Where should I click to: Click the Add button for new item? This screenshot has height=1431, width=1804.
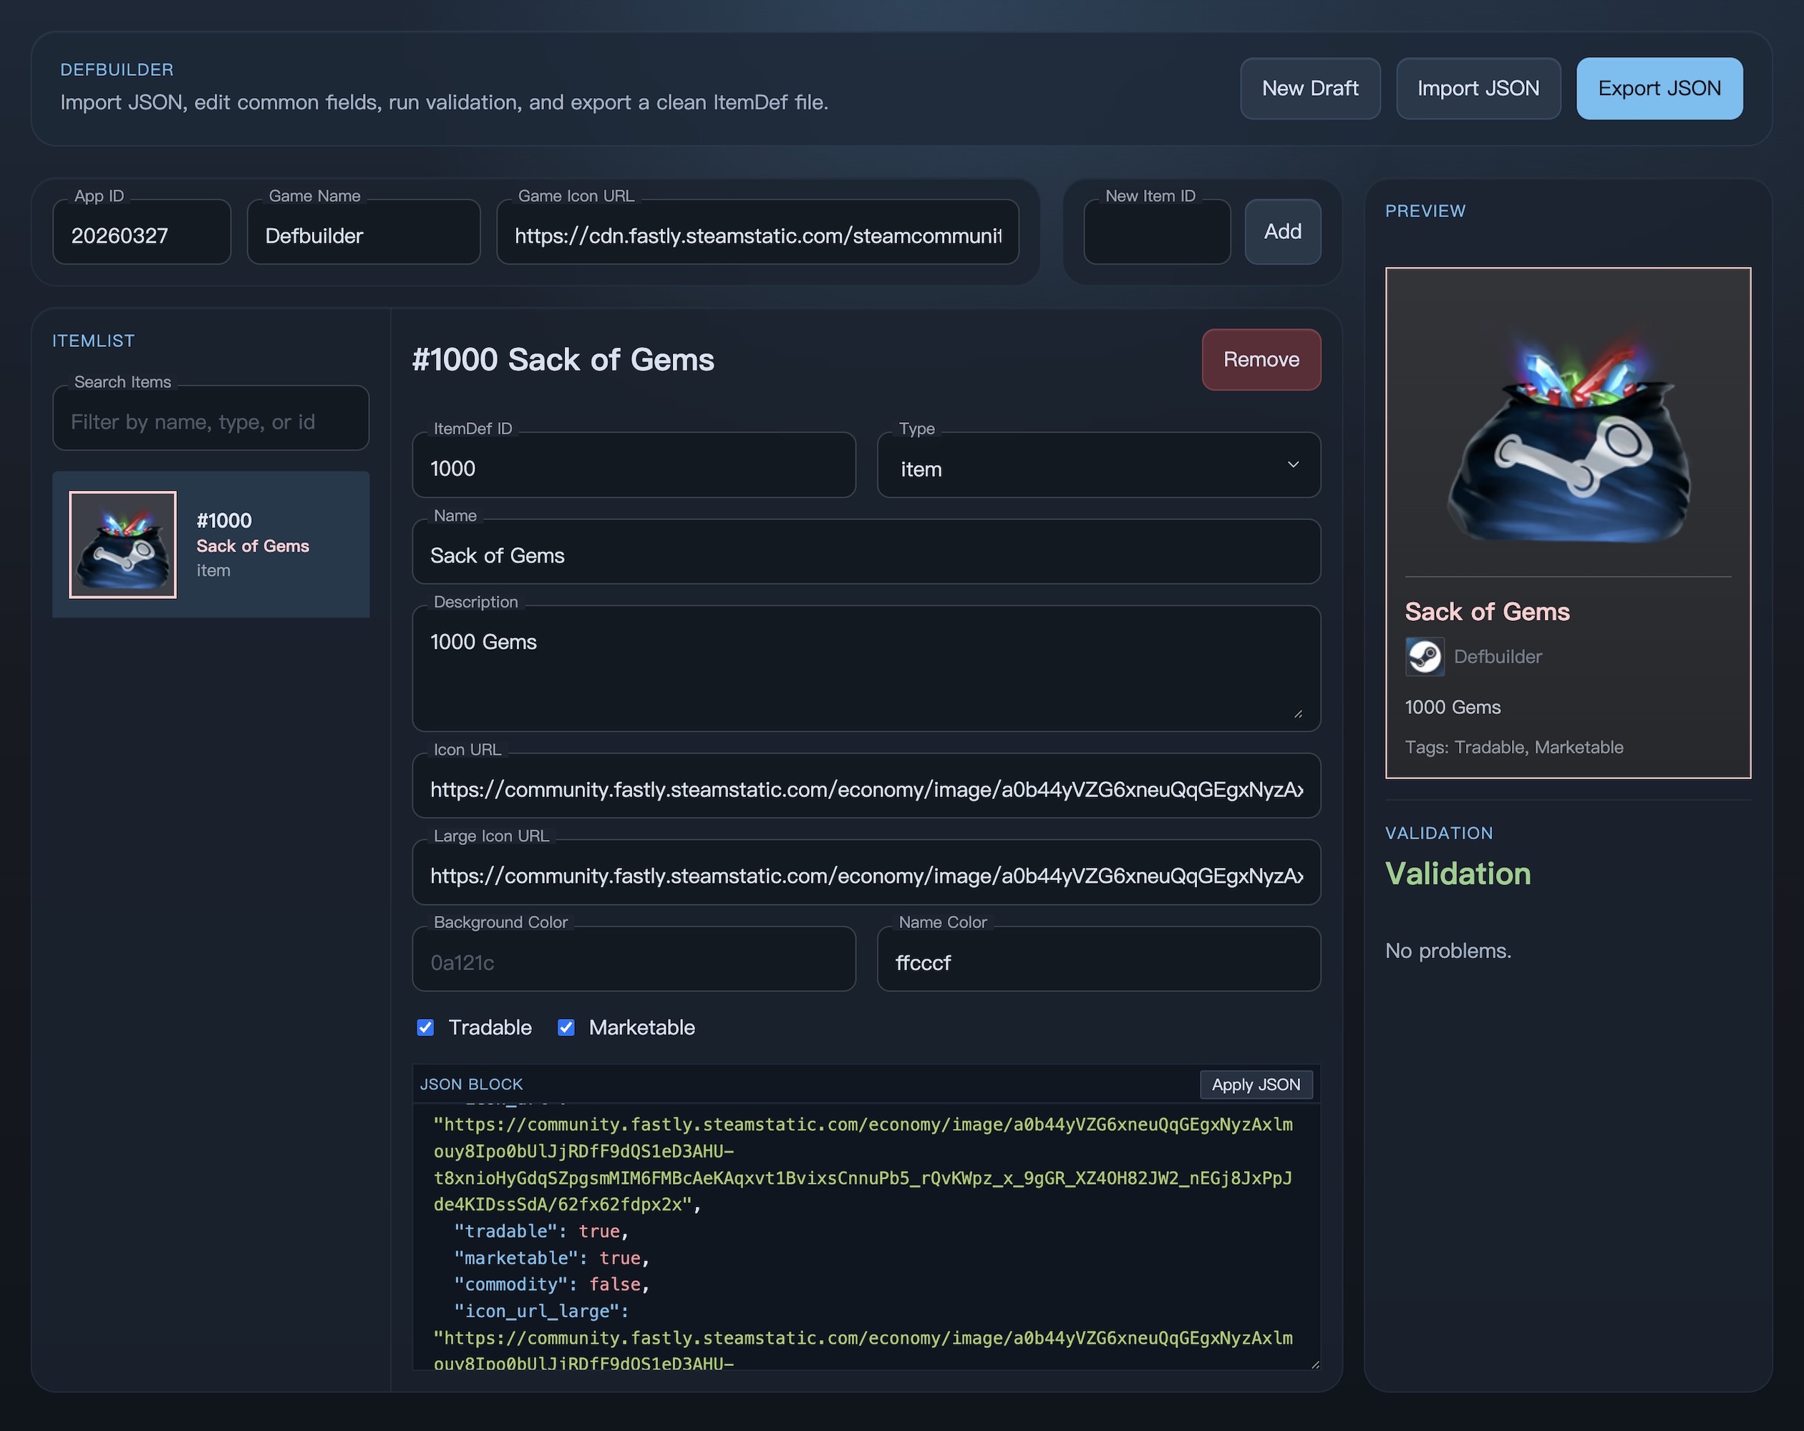click(x=1282, y=232)
